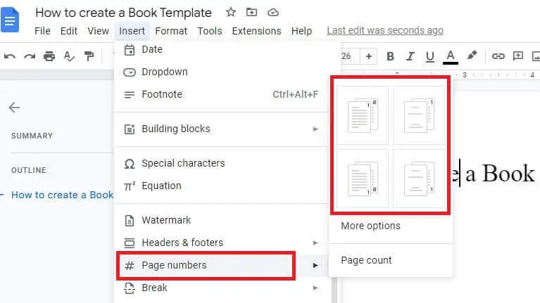Viewport: 540px width, 303px height.
Task: Click More options in page numbers
Action: (370, 226)
